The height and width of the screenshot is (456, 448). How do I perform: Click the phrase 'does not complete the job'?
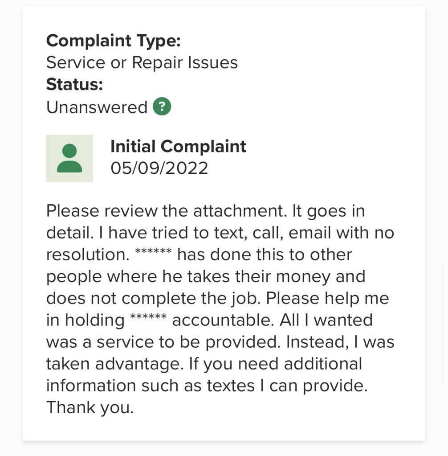(153, 298)
